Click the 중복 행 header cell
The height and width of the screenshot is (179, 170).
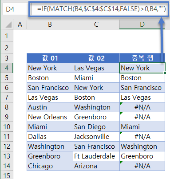tap(142, 58)
